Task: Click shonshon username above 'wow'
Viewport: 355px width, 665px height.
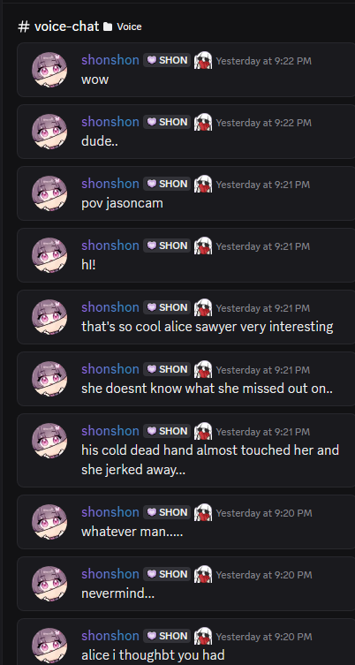Action: pos(110,60)
